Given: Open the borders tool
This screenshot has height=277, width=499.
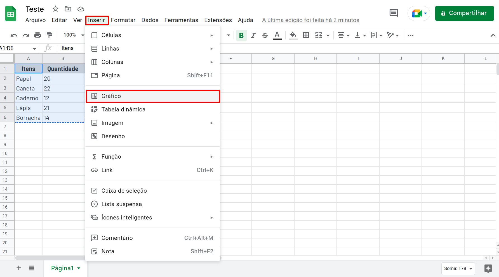Looking at the screenshot, I should (306, 35).
